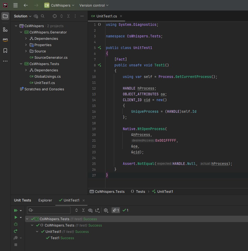The image size is (248, 251).
Task: Open the Version control dropdown
Action: tap(94, 5)
